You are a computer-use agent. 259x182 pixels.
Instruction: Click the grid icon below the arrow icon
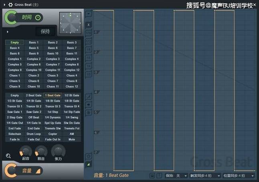pyautogui.click(x=89, y=113)
